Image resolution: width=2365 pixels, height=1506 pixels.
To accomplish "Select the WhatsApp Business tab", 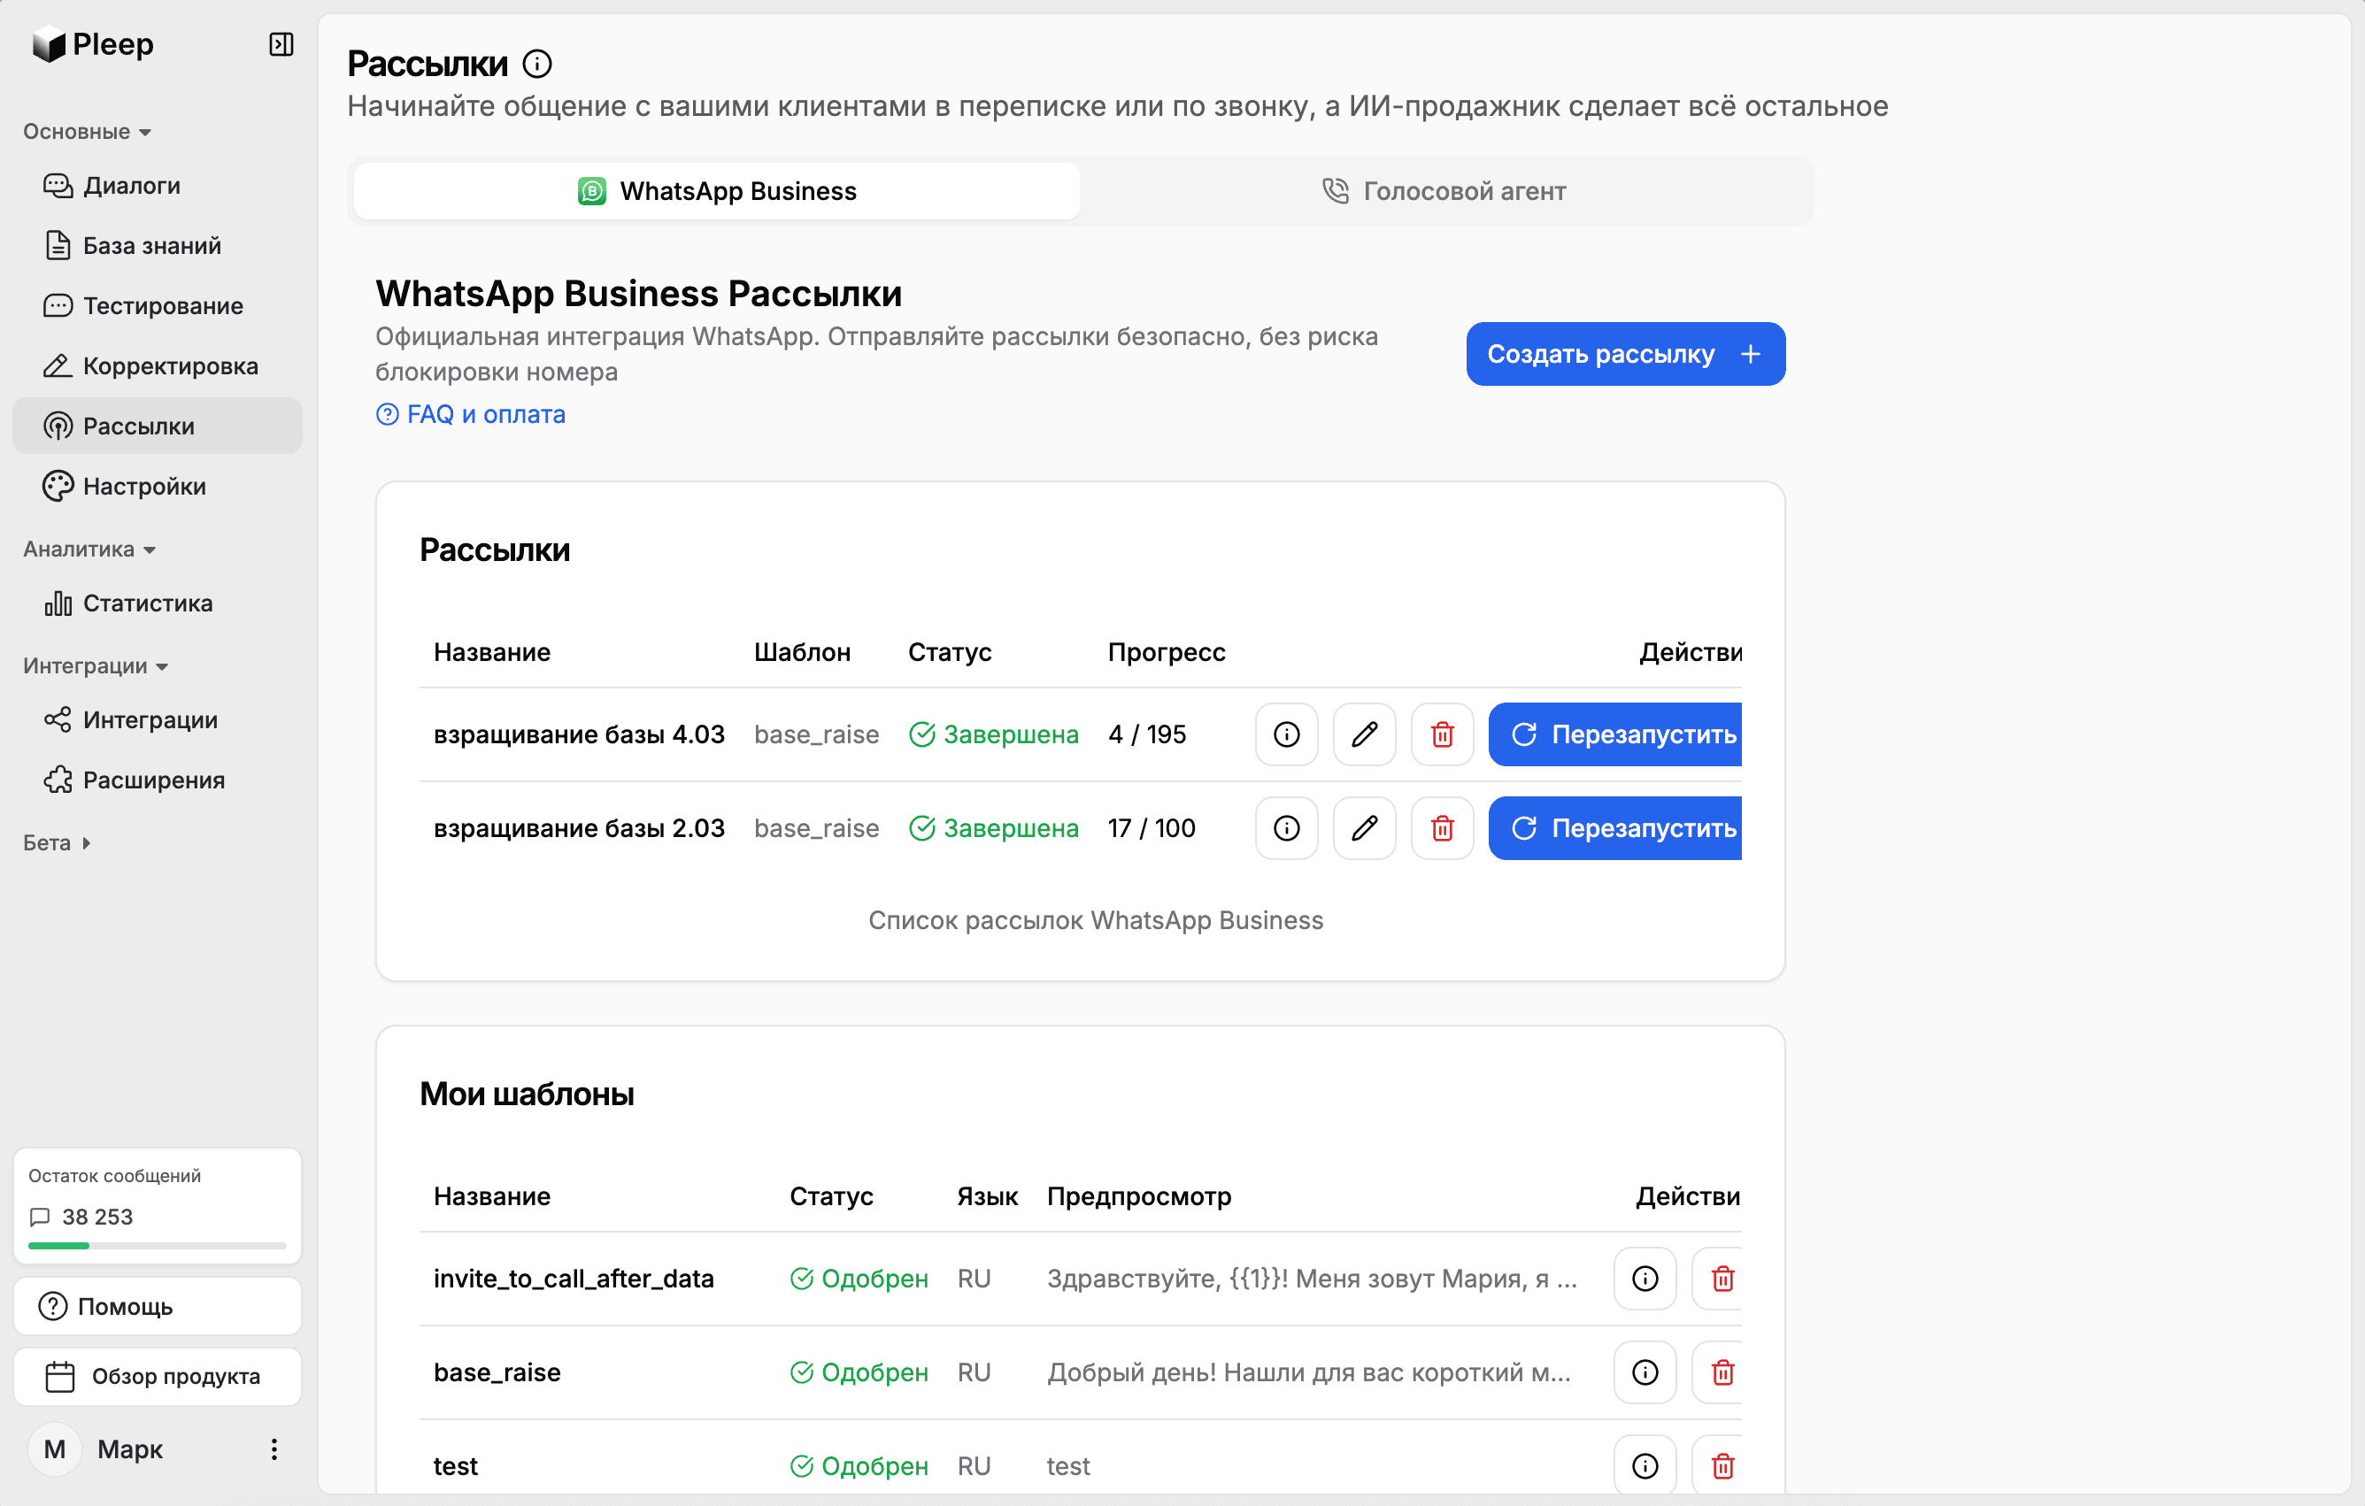I will 717,191.
